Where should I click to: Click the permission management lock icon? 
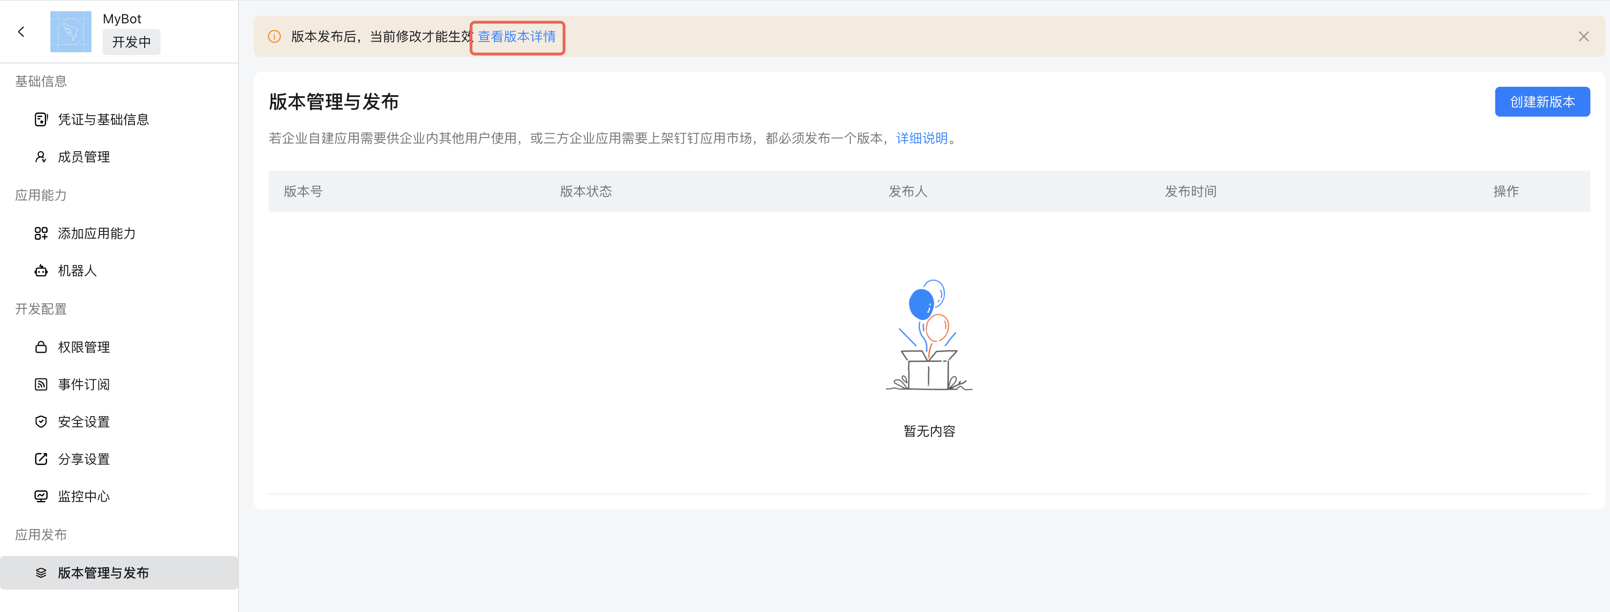click(x=41, y=347)
